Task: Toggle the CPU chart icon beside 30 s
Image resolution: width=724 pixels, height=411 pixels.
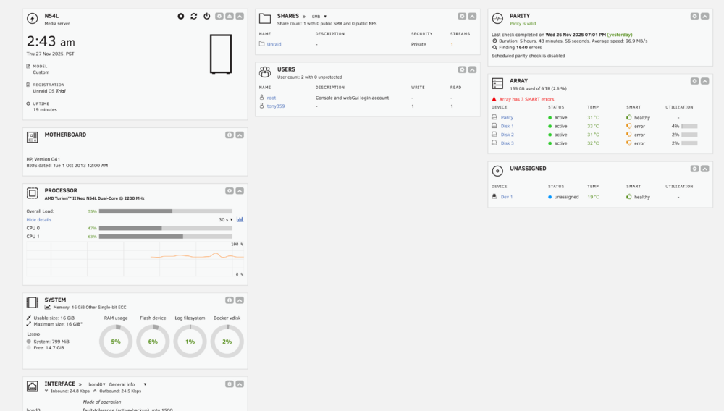Action: point(240,219)
